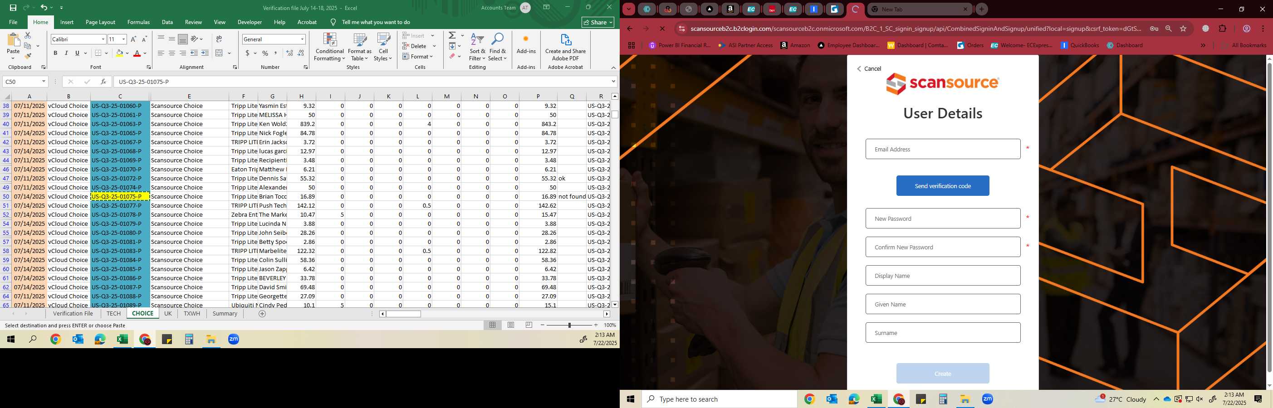Toggle Italic formatting
The width and height of the screenshot is (1273, 408).
tap(66, 53)
